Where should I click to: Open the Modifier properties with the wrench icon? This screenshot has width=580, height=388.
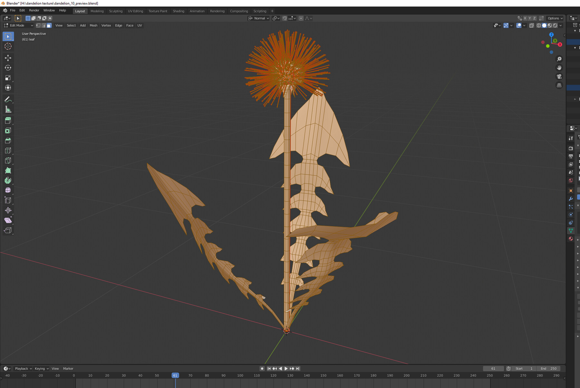(x=571, y=199)
